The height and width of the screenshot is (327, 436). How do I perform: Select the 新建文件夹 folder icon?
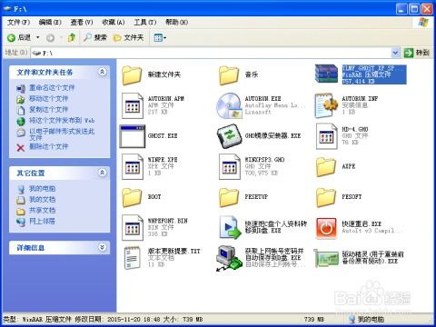(x=132, y=75)
